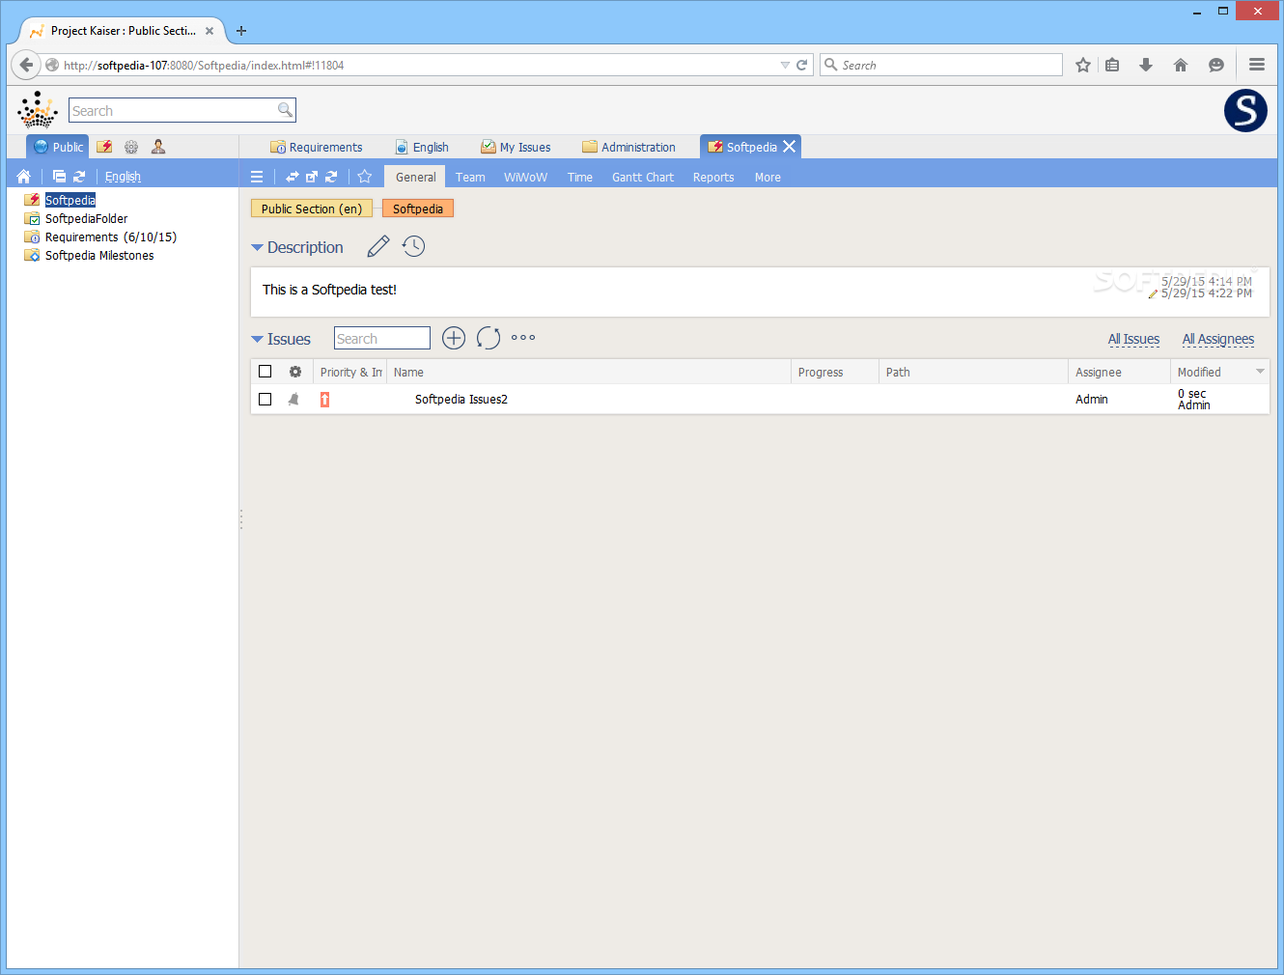Screen dimensions: 1284x975
Task: Click Admin assignee on Softpedia Issues2 row
Action: (x=1092, y=400)
